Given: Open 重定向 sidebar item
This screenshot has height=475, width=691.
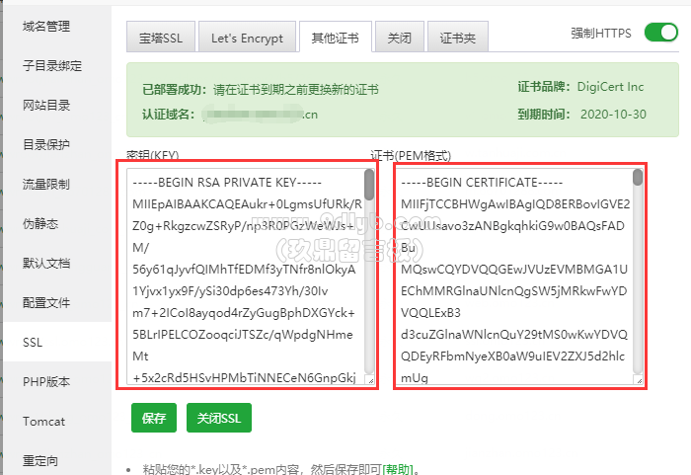Looking at the screenshot, I should [40, 461].
